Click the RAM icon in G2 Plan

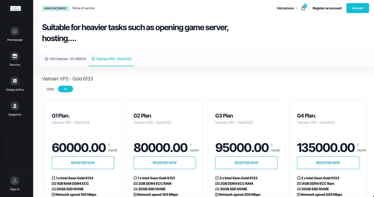tap(136, 183)
